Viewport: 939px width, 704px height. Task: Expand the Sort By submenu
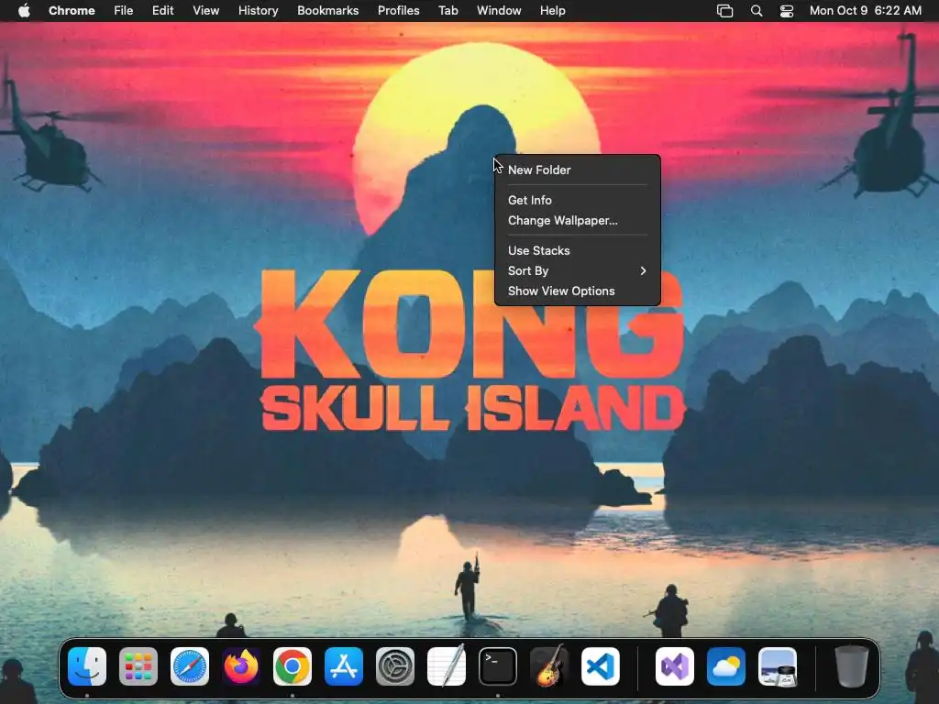pos(578,270)
